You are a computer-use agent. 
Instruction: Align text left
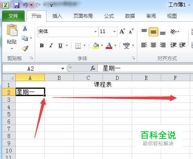point(144,45)
